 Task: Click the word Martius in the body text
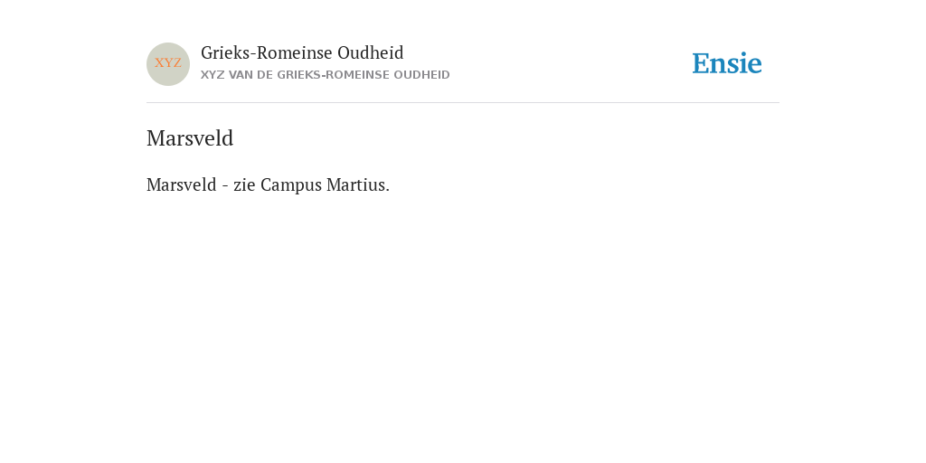(358, 184)
